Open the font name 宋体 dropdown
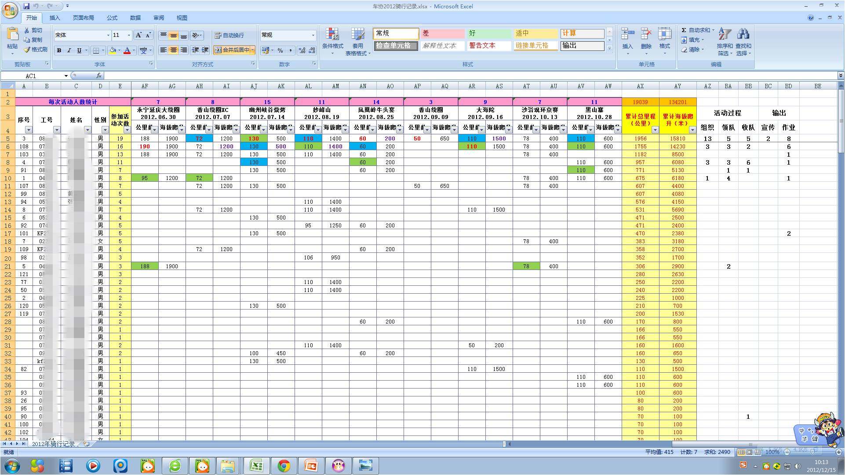The height and width of the screenshot is (475, 845). click(x=108, y=35)
